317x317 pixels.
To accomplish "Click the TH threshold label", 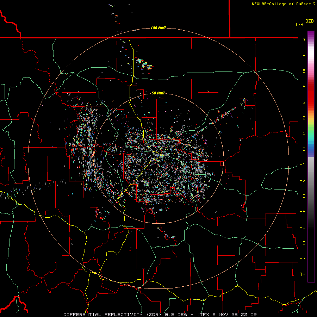I will pyautogui.click(x=303, y=274).
